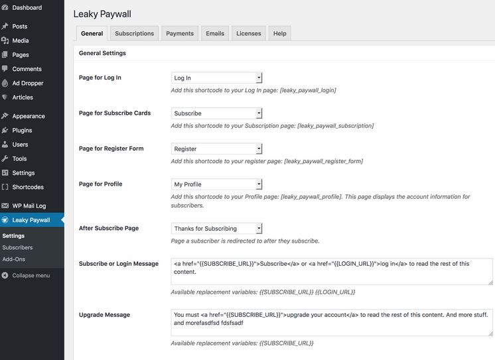Click the Leaky Paywall page title
This screenshot has width=495, height=360.
click(102, 14)
